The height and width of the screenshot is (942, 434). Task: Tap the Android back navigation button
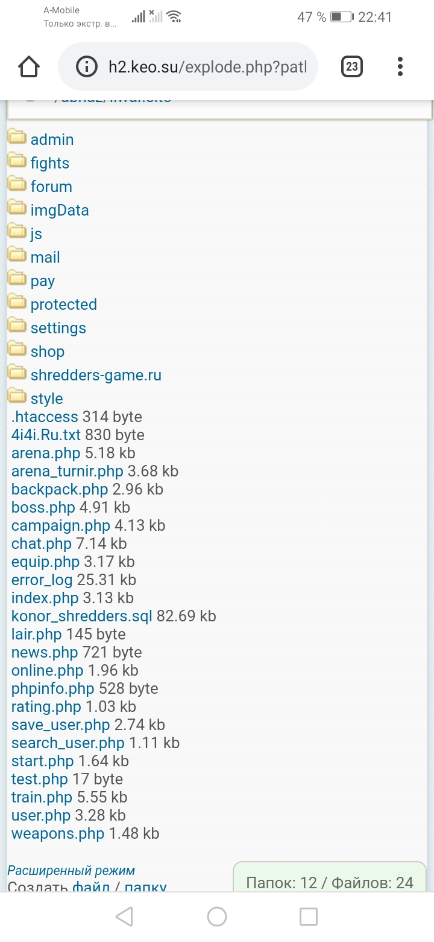point(124,917)
